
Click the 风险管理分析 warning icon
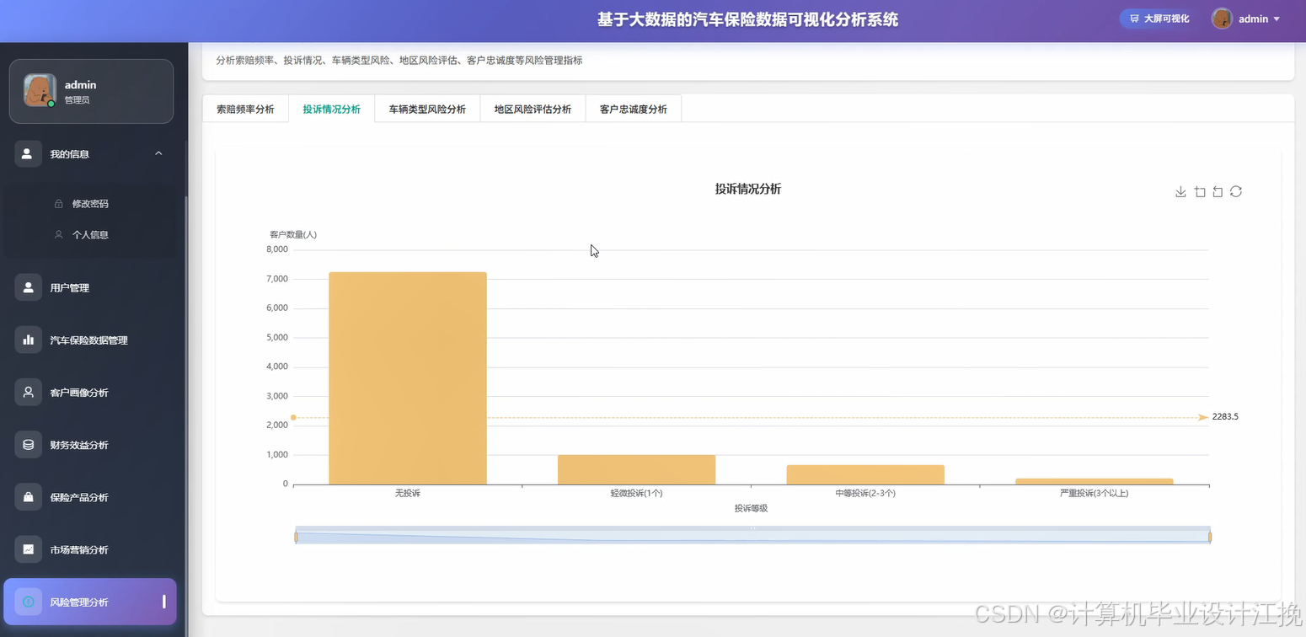(x=28, y=602)
